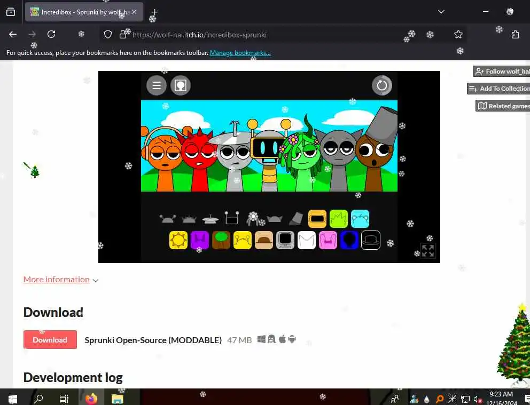This screenshot has width=530, height=405.
Task: Expand the More information section
Action: (57, 280)
